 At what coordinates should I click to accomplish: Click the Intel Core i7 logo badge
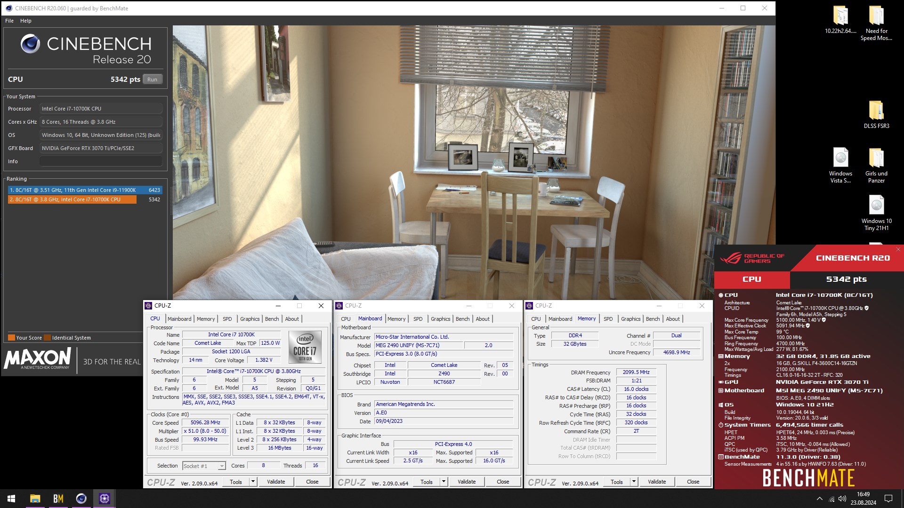(x=305, y=347)
